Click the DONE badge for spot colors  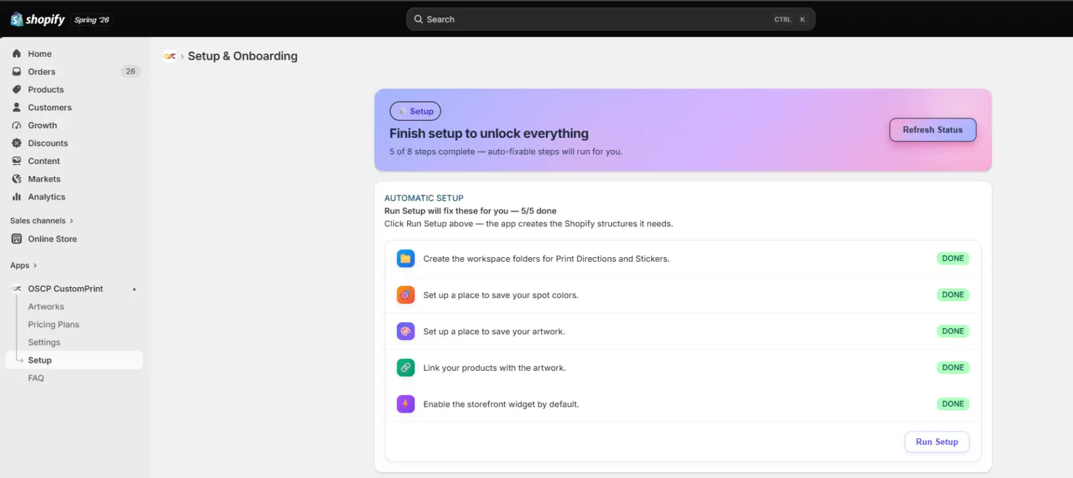click(x=953, y=295)
